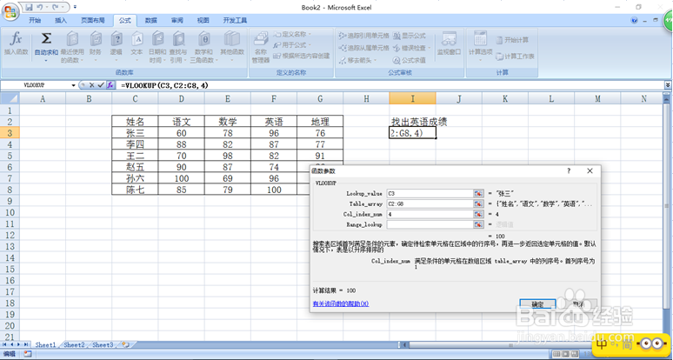Click the Table_array range selector icon
The width and height of the screenshot is (673, 360).
click(478, 203)
